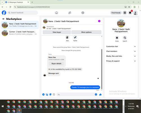Bookmark this page with star icon
The width and height of the screenshot is (141, 113).
point(129,7)
